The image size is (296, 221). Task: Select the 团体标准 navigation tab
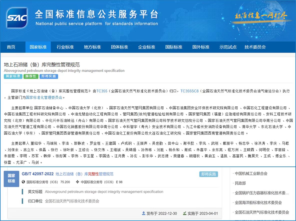tap(119, 47)
